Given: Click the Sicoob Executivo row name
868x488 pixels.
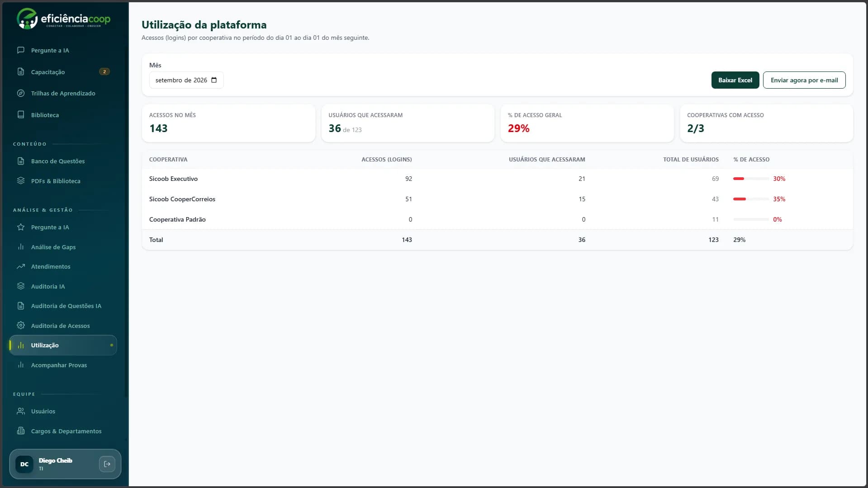Looking at the screenshot, I should pos(173,179).
